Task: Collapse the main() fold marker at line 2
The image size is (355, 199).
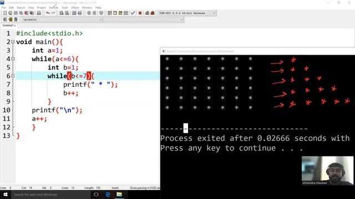Action: tap(13, 42)
